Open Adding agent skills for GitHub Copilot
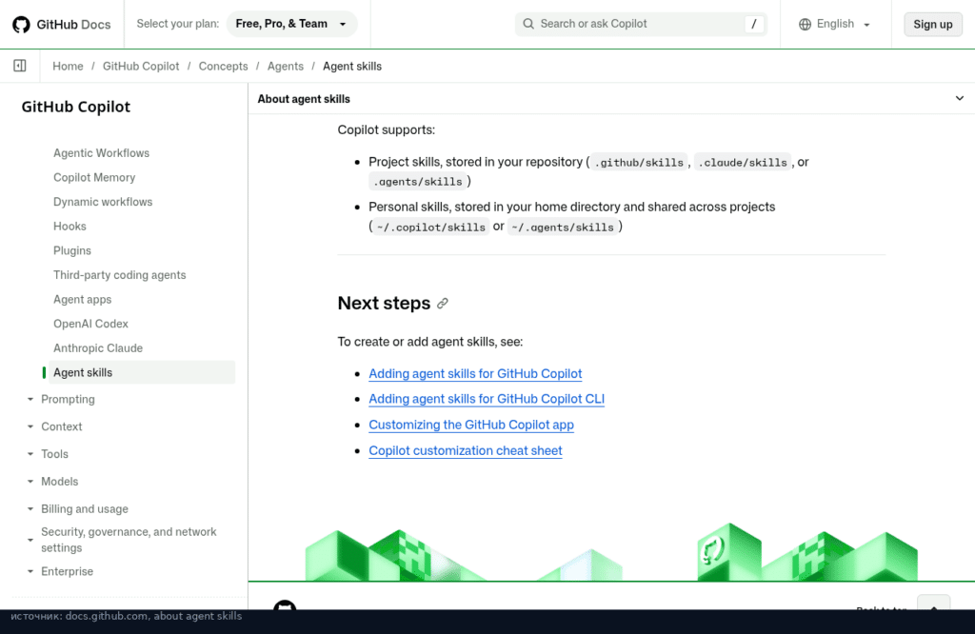Image resolution: width=975 pixels, height=634 pixels. point(475,373)
